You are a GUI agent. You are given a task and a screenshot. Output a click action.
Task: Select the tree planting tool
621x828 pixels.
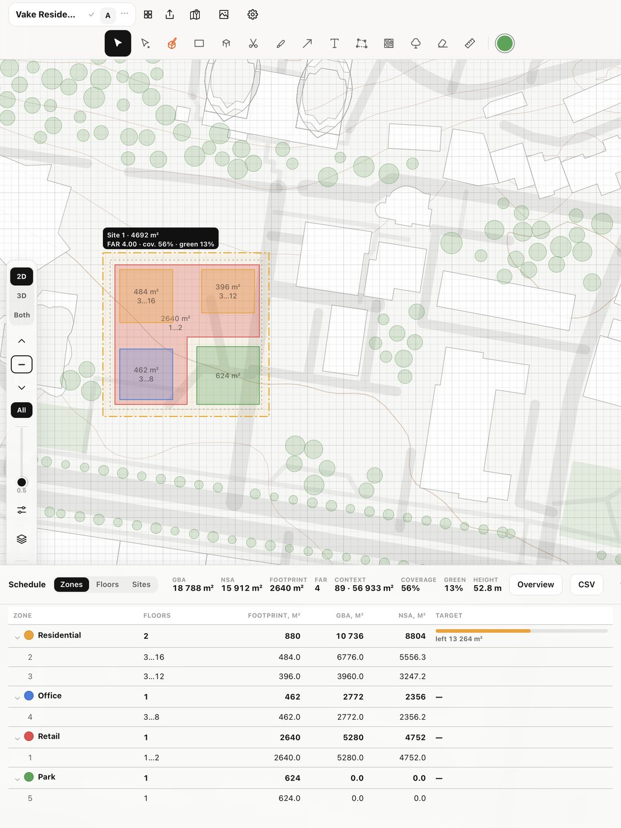click(x=416, y=43)
